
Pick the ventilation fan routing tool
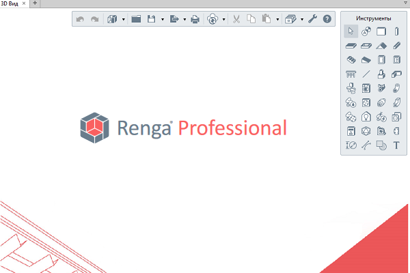coord(351,117)
